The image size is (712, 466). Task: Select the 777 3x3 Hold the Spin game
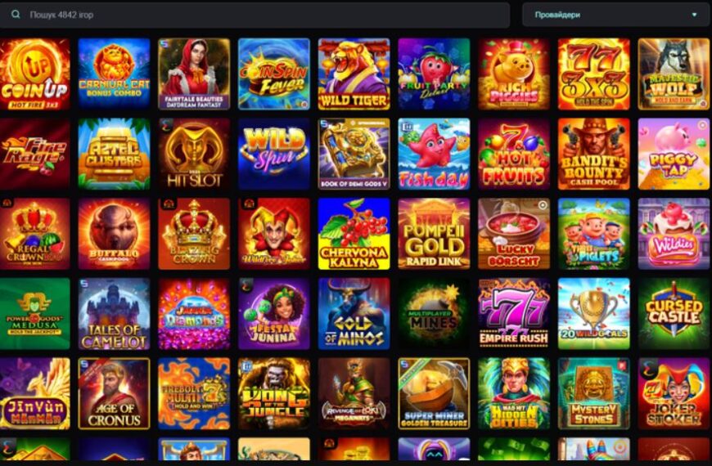tap(593, 74)
